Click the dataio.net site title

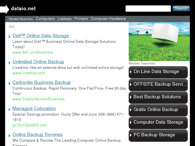coord(23,9)
